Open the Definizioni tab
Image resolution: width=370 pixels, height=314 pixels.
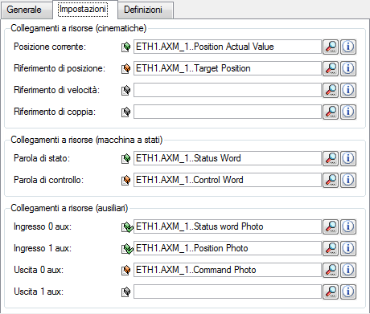click(146, 10)
